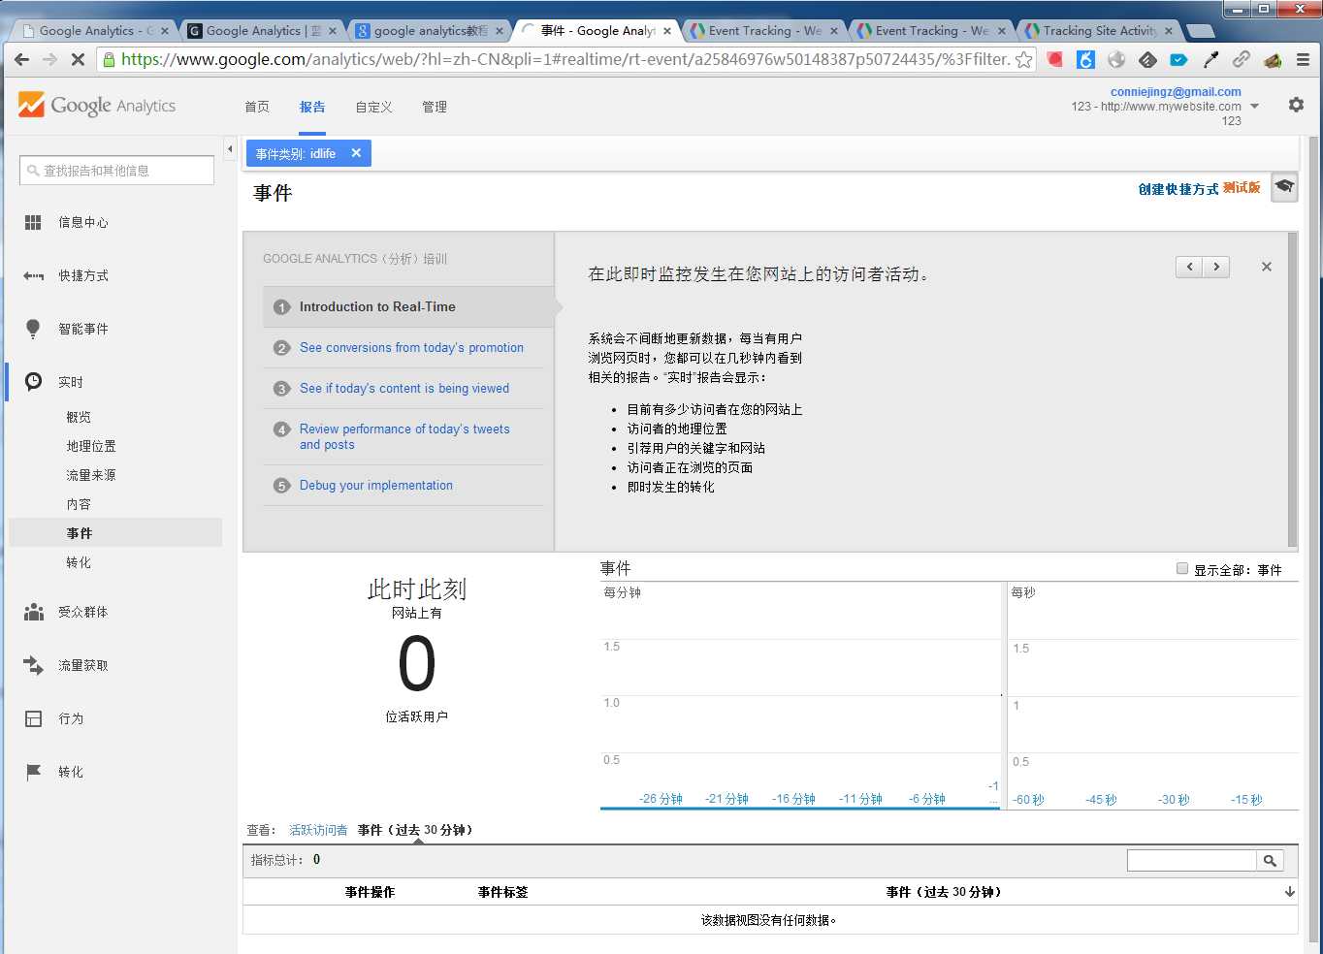The width and height of the screenshot is (1323, 954).
Task: Open Chrome menu hamburger icon
Action: click(x=1303, y=60)
